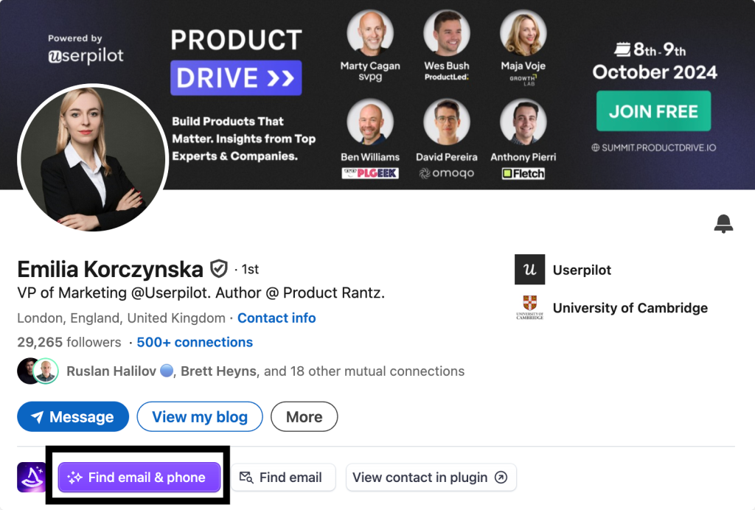Image resolution: width=755 pixels, height=510 pixels.
Task: Click the arrow icon on View contact in plugin
Action: pos(500,478)
